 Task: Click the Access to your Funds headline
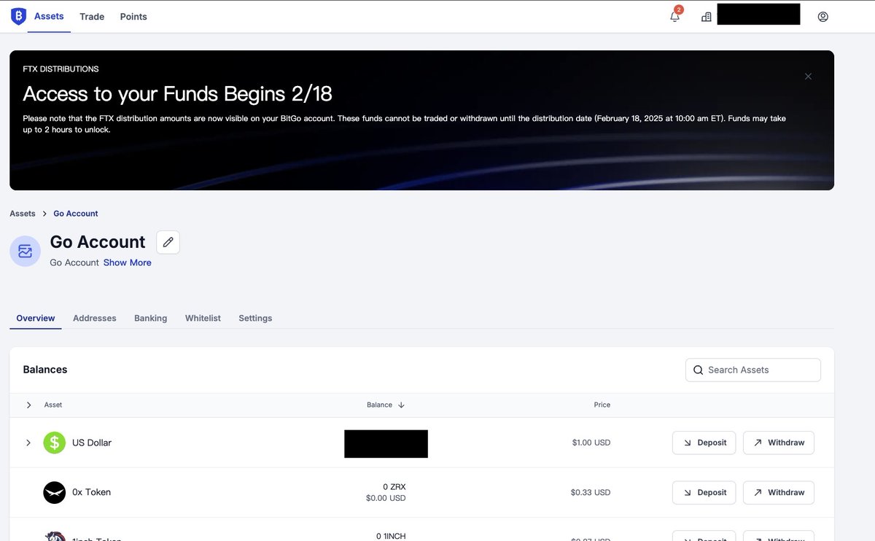[178, 93]
